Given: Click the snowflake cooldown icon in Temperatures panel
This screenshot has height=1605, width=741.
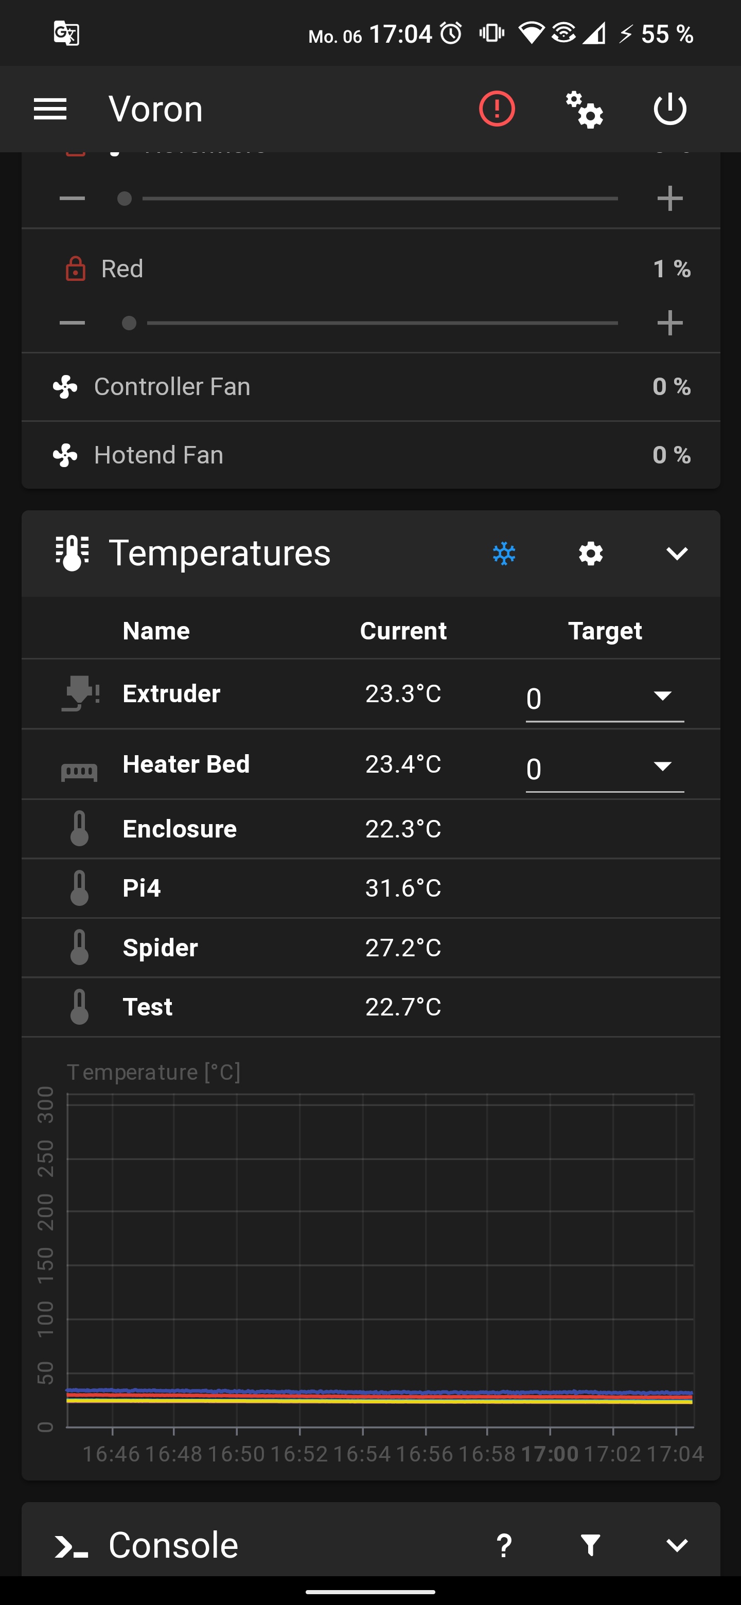Looking at the screenshot, I should point(505,552).
